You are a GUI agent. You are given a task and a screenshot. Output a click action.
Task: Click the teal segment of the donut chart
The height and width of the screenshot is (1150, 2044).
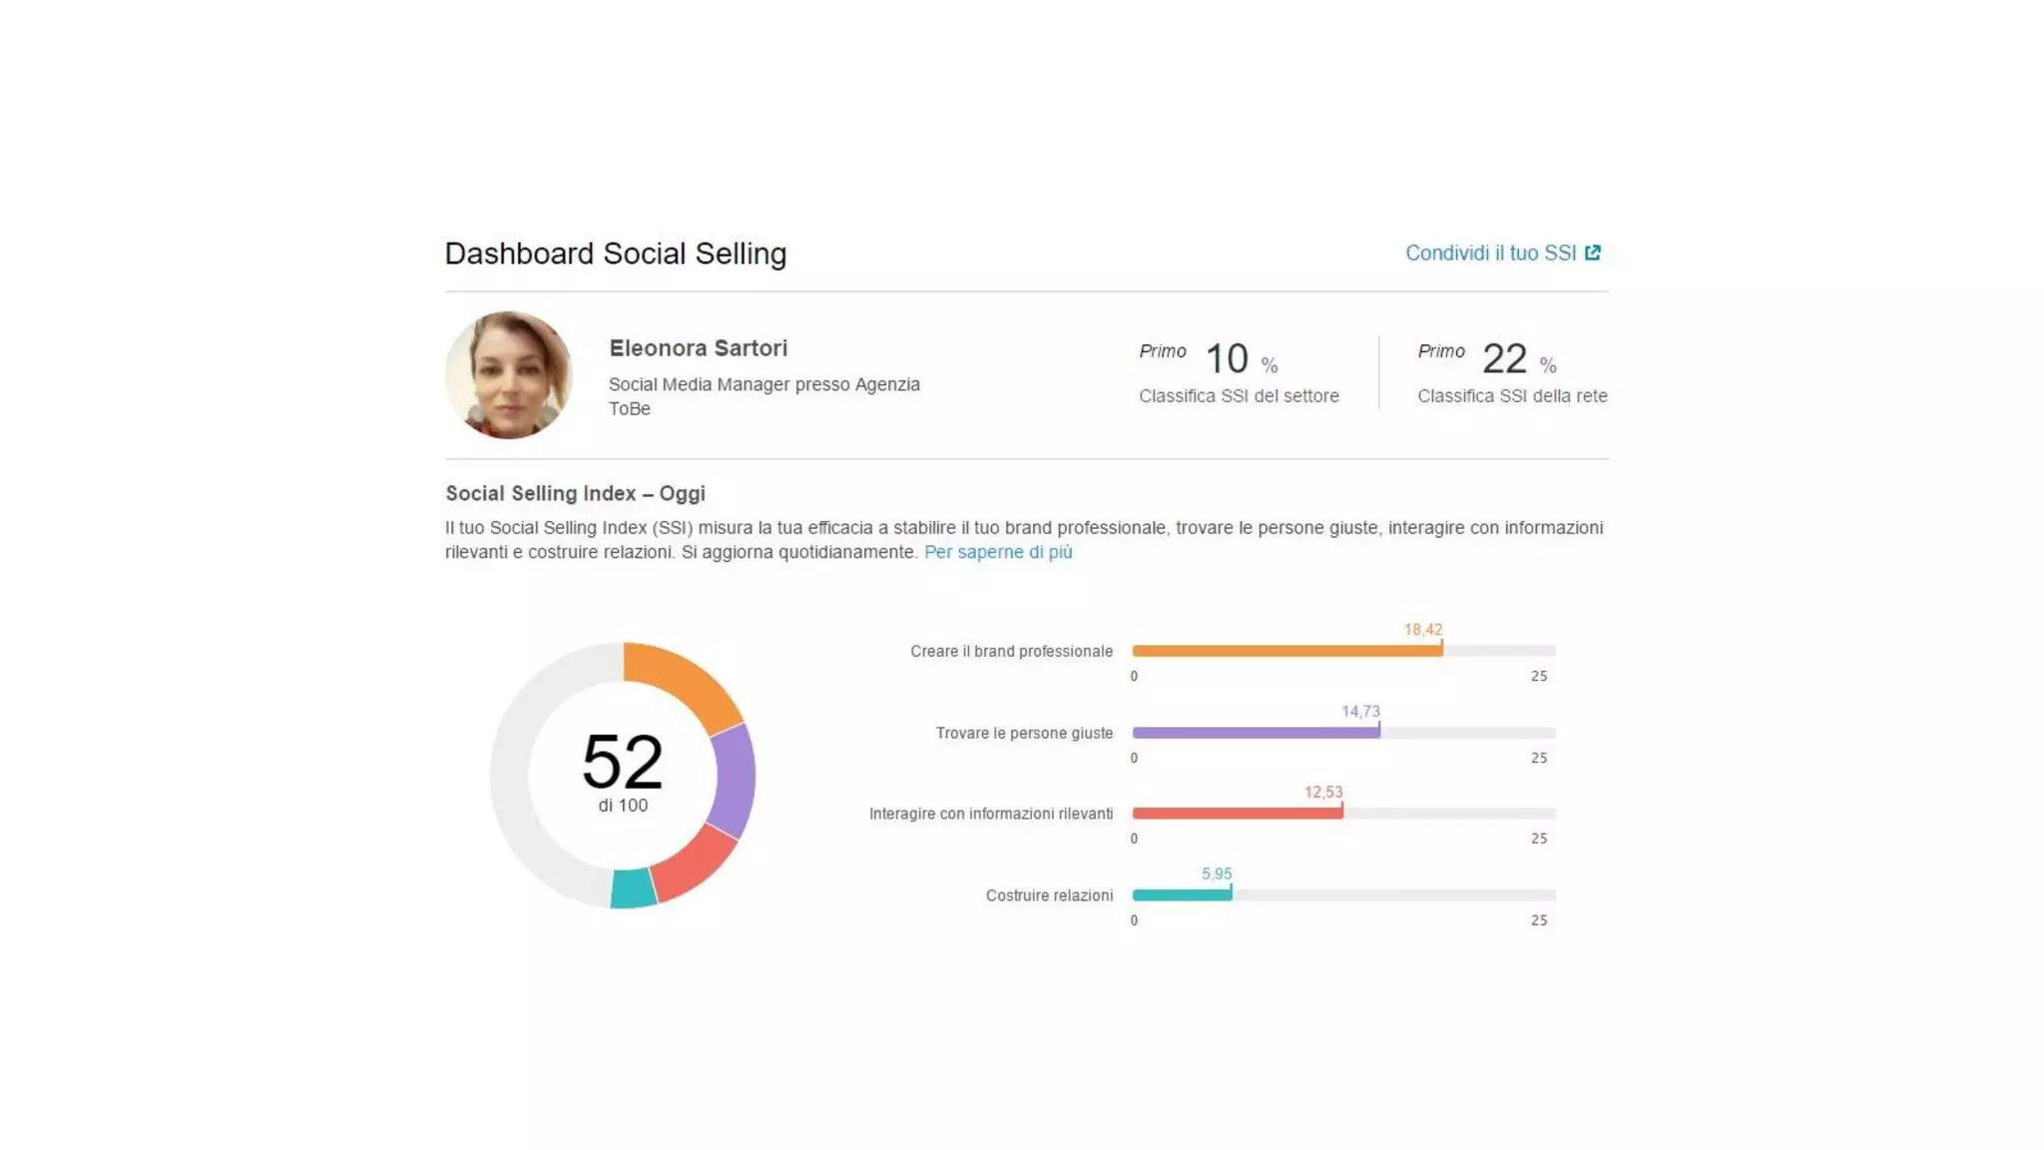[x=633, y=887]
